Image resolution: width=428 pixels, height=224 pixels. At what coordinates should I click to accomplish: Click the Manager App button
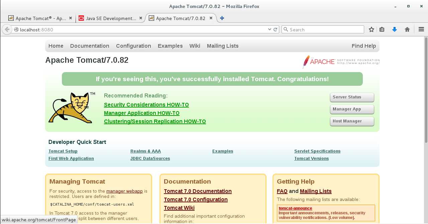pos(352,109)
